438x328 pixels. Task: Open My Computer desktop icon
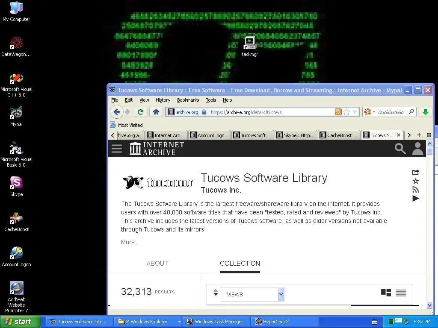(x=16, y=12)
